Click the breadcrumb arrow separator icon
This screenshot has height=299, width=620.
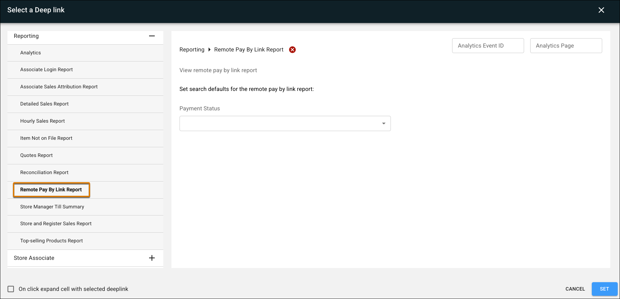tap(209, 50)
